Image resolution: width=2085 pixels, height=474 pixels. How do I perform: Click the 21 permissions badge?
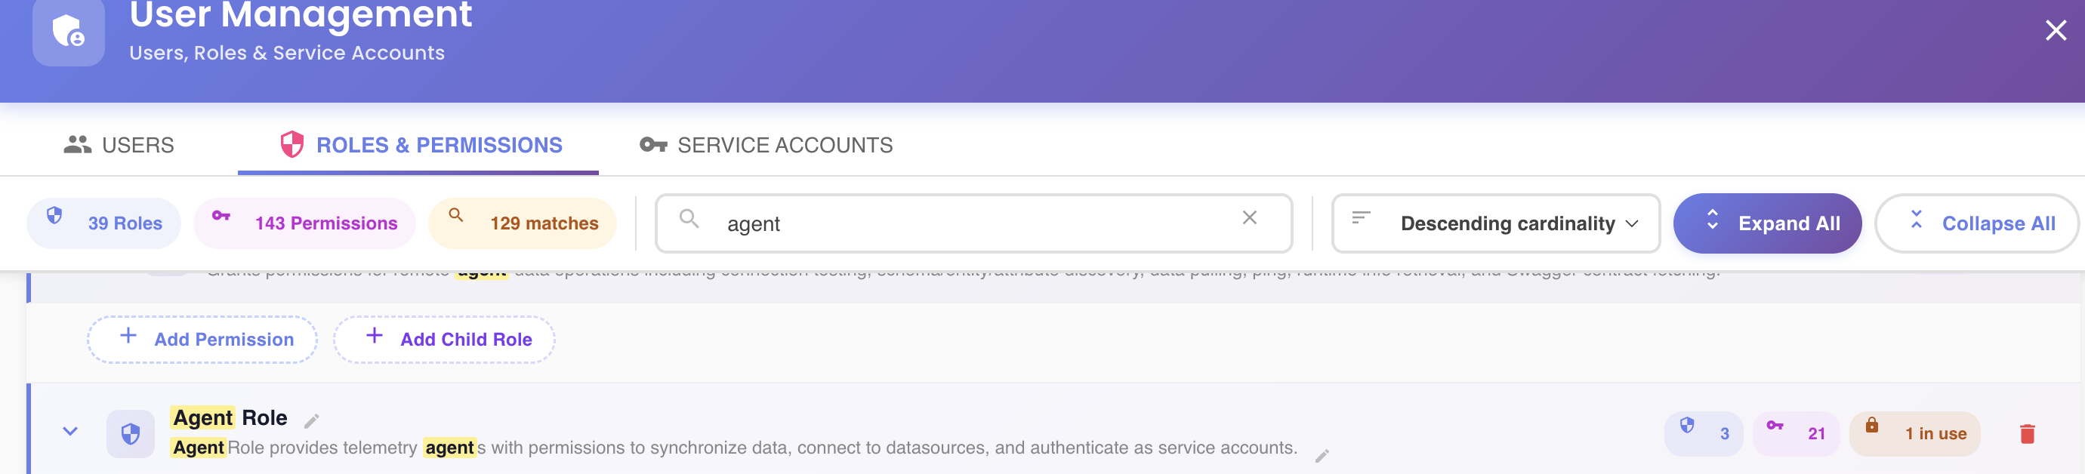1796,433
